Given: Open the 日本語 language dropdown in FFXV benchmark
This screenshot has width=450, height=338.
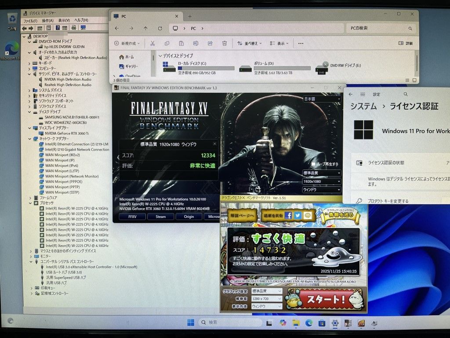Looking at the screenshot, I should coord(322,99).
